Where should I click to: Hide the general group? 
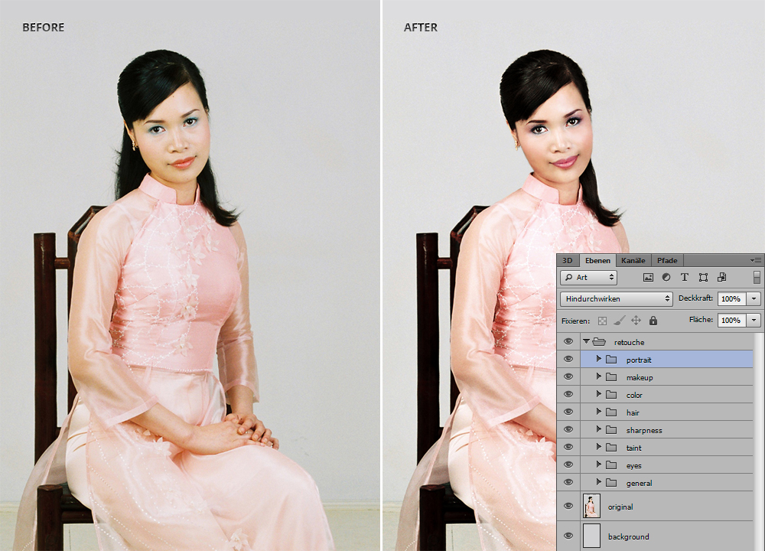[x=568, y=482]
